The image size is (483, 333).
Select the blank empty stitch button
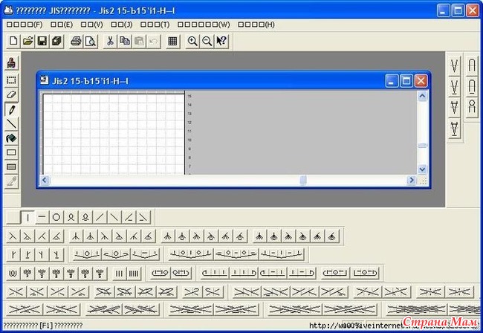[13, 218]
